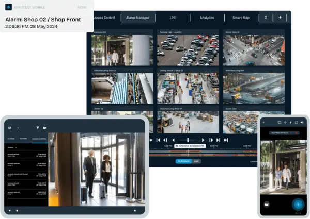310x219 pixels.
Task: Select Access Control tab on tablet
Action: [39, 139]
